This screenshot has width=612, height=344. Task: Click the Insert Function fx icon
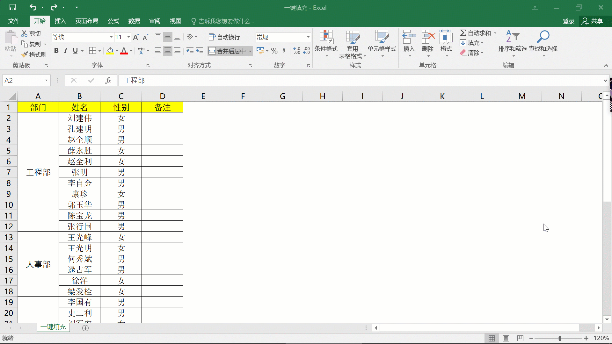pos(108,81)
